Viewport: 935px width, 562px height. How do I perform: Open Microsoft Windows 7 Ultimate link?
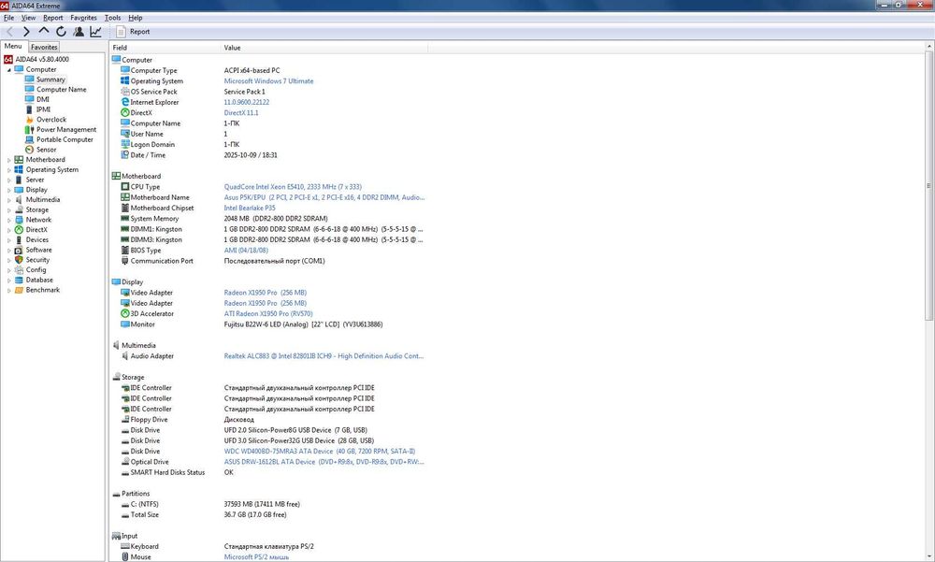click(268, 81)
